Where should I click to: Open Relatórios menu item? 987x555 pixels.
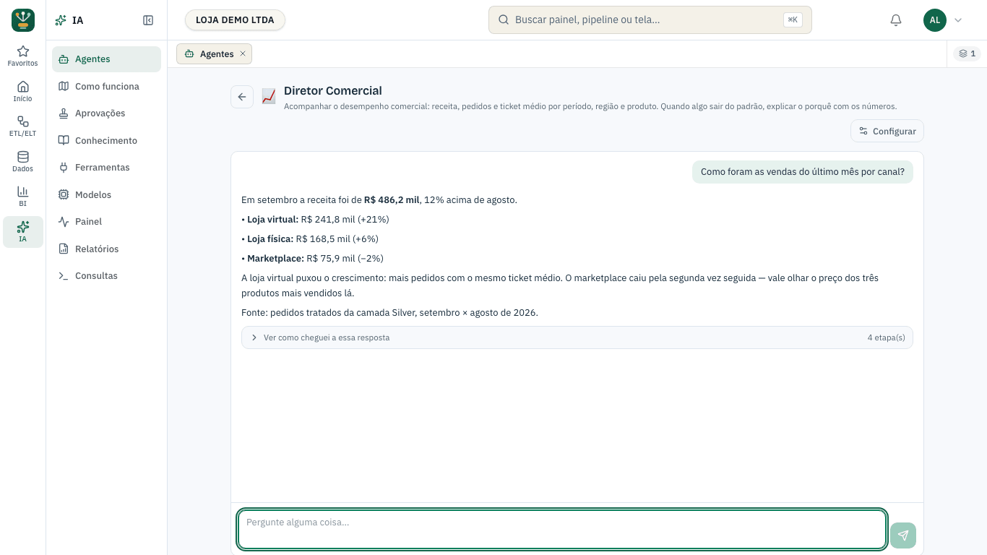point(106,249)
